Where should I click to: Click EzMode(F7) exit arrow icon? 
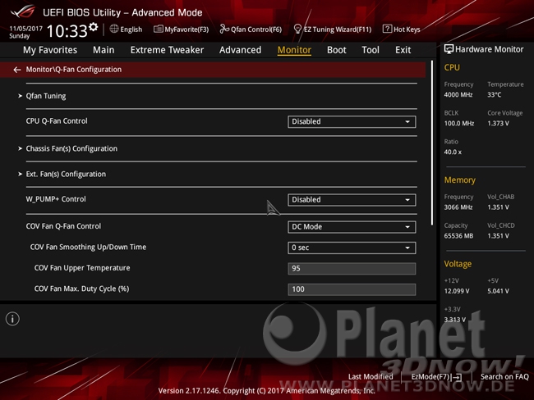pos(456,377)
